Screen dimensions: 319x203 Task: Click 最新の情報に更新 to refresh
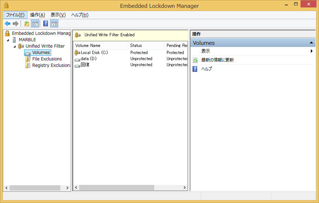(x=217, y=60)
